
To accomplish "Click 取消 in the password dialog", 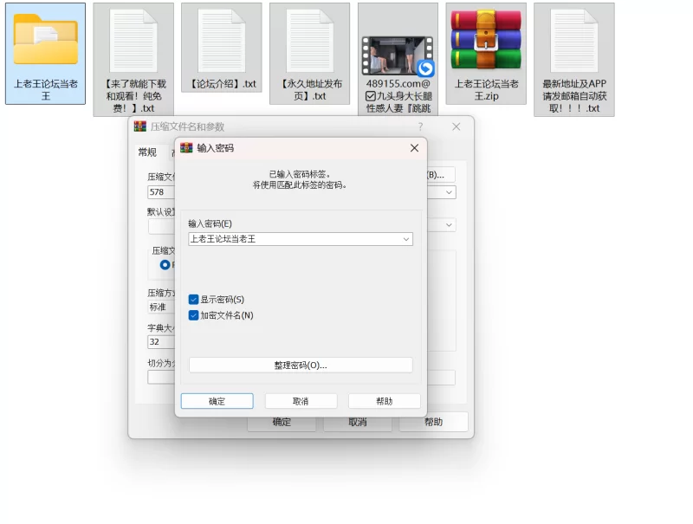I will 301,401.
